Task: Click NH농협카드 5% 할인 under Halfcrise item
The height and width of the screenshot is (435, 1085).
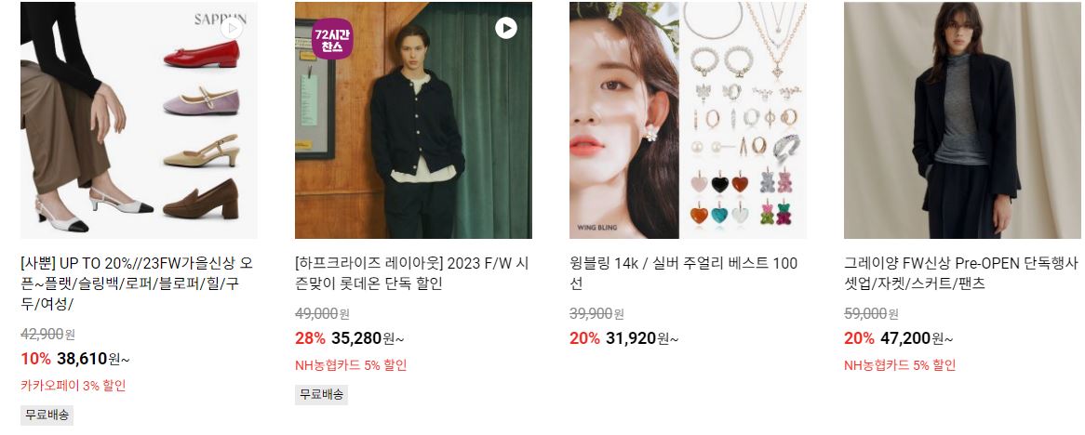Action: [351, 365]
